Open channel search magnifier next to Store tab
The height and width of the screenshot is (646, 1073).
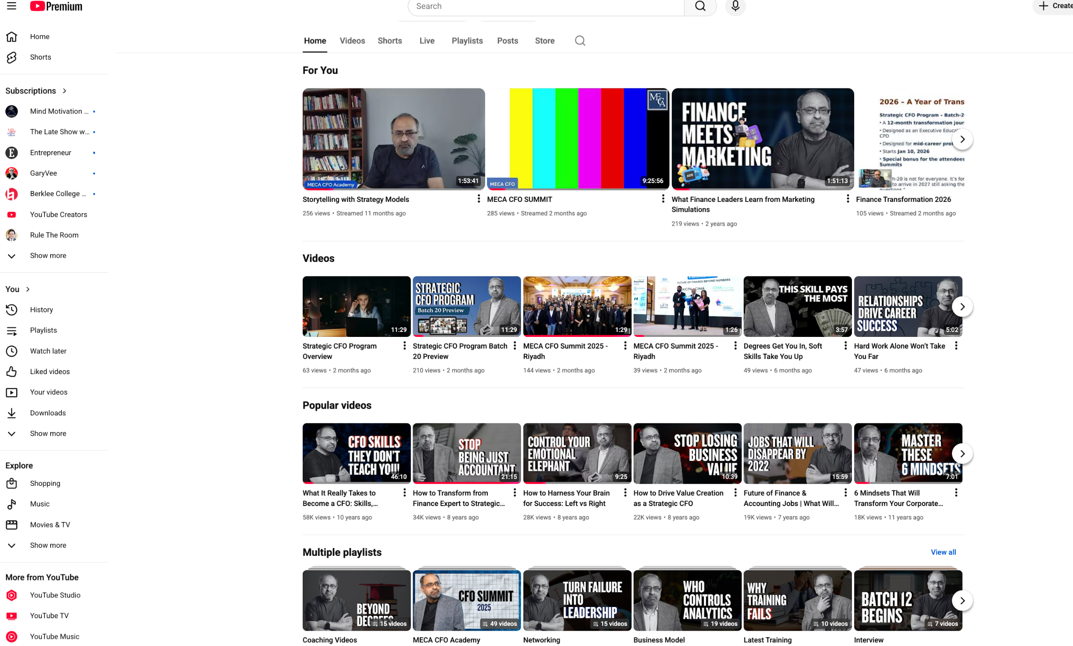[580, 41]
